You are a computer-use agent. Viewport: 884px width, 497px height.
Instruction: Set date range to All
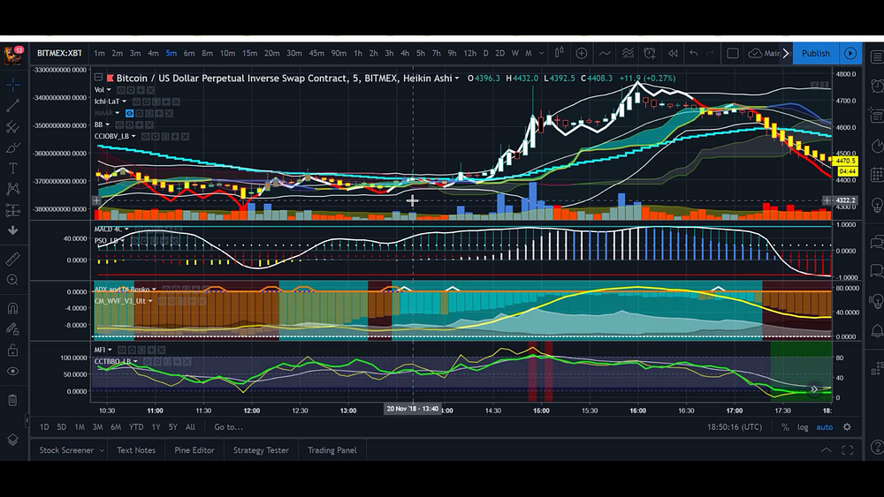click(x=191, y=427)
